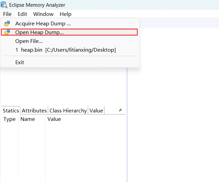Select Open File... menu entry
The width and height of the screenshot is (219, 182).
tap(69, 41)
